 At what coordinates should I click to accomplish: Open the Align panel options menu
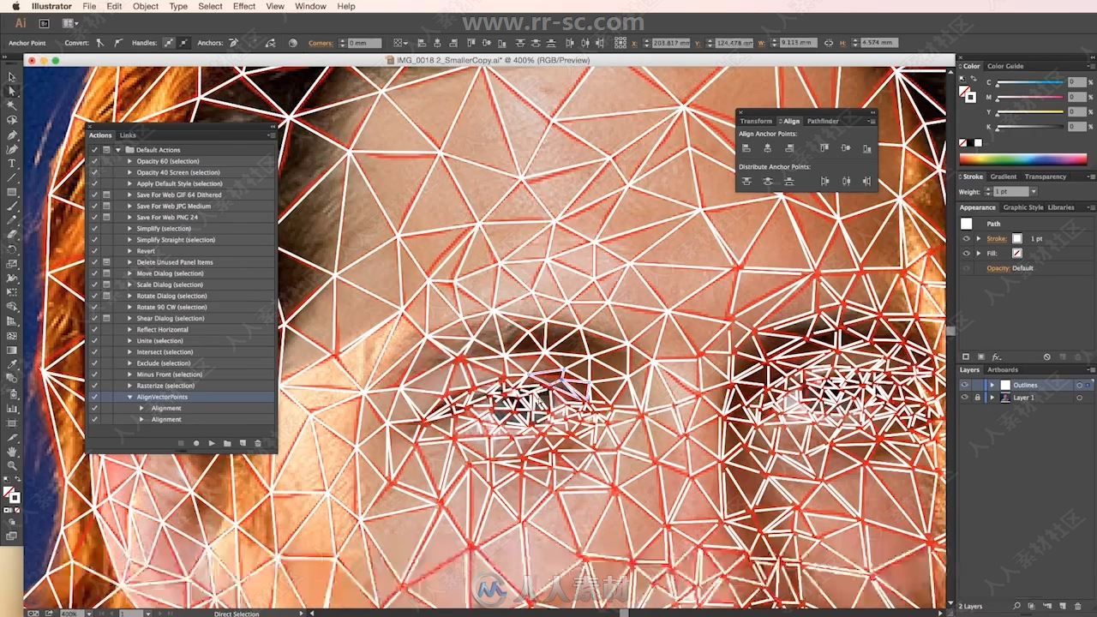(x=872, y=121)
